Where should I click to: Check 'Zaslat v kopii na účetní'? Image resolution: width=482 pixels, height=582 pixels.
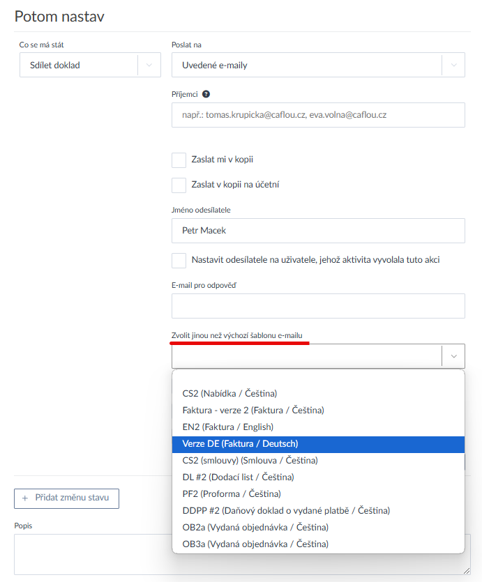coord(179,185)
